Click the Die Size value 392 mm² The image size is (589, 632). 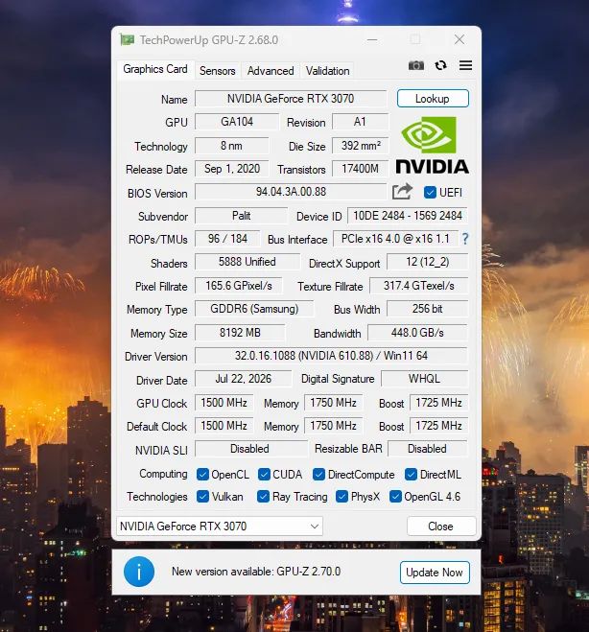(361, 146)
